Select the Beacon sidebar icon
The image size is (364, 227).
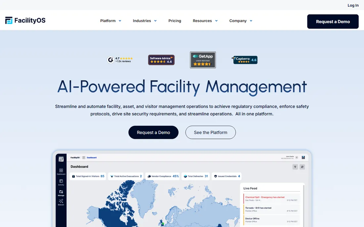61,202
